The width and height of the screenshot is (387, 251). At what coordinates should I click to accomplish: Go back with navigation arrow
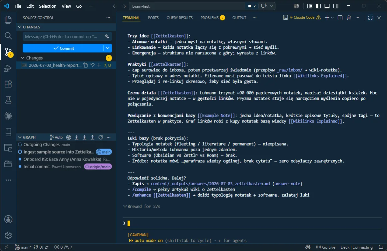point(115,6)
